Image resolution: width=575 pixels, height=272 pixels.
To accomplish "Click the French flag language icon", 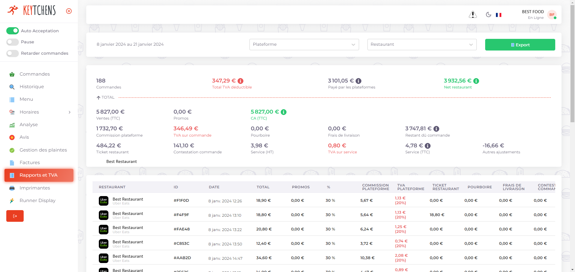I will (499, 15).
